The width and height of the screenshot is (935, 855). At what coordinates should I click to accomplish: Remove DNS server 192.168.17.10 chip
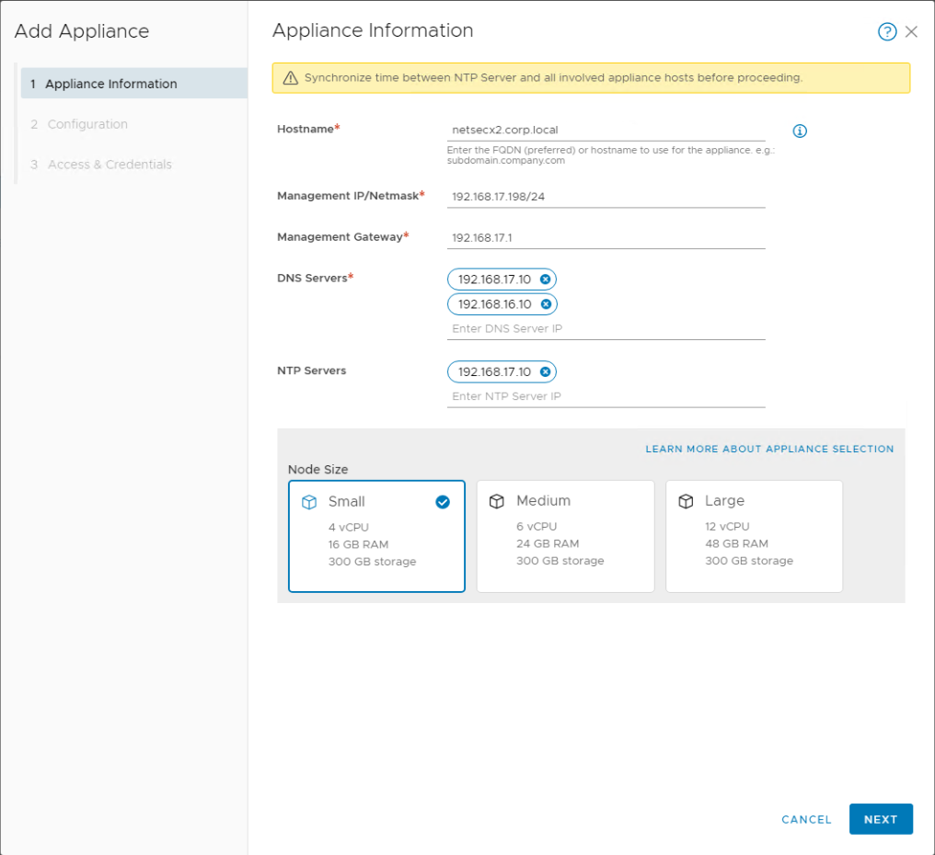point(545,279)
